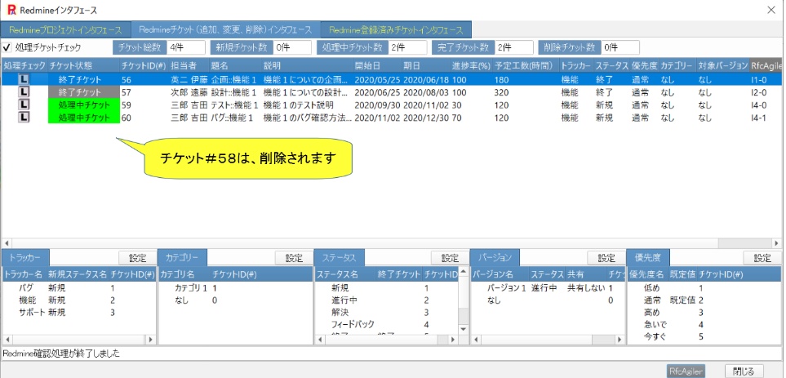The width and height of the screenshot is (786, 378).
Task: Select the バグ::機能 1 title cell
Action: (232, 118)
